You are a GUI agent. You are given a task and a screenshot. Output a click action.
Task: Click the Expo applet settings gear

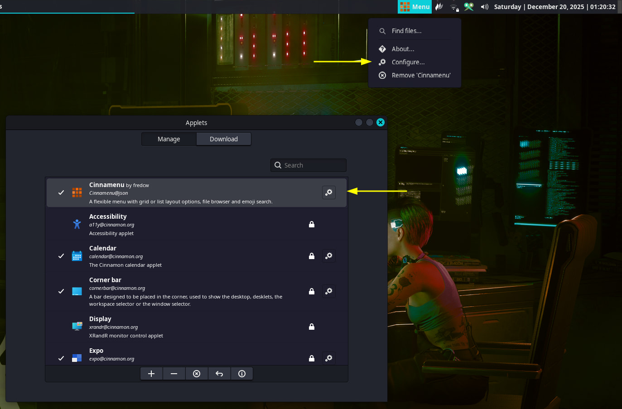tap(329, 358)
